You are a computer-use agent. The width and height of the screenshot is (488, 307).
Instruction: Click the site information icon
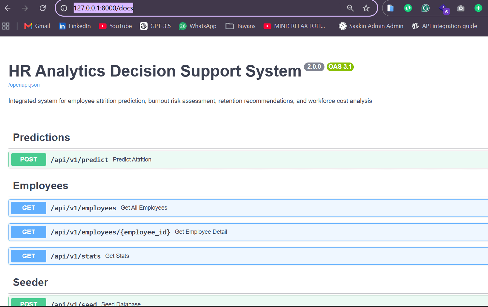coord(64,8)
